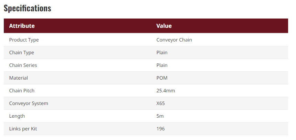The image size is (296, 140).
Task: Select the 196 links value
Action: [160, 129]
